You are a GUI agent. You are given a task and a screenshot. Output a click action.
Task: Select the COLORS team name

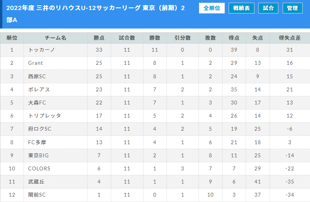[39, 168]
